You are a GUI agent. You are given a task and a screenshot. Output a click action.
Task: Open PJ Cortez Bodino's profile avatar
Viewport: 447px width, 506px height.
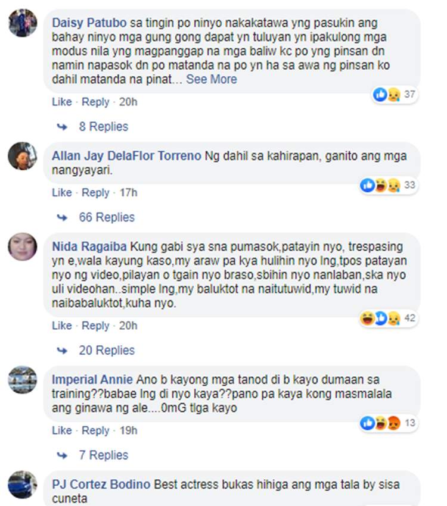pos(23,485)
